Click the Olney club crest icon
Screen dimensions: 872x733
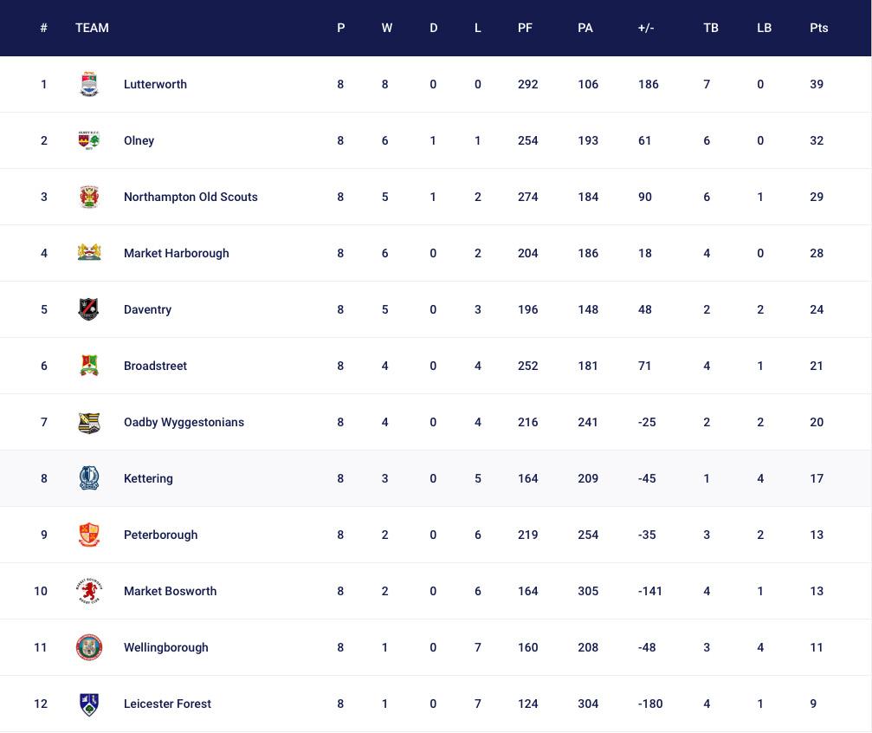[89, 140]
